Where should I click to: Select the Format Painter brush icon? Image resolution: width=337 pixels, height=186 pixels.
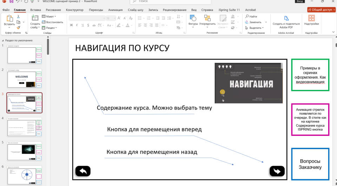coord(19,27)
